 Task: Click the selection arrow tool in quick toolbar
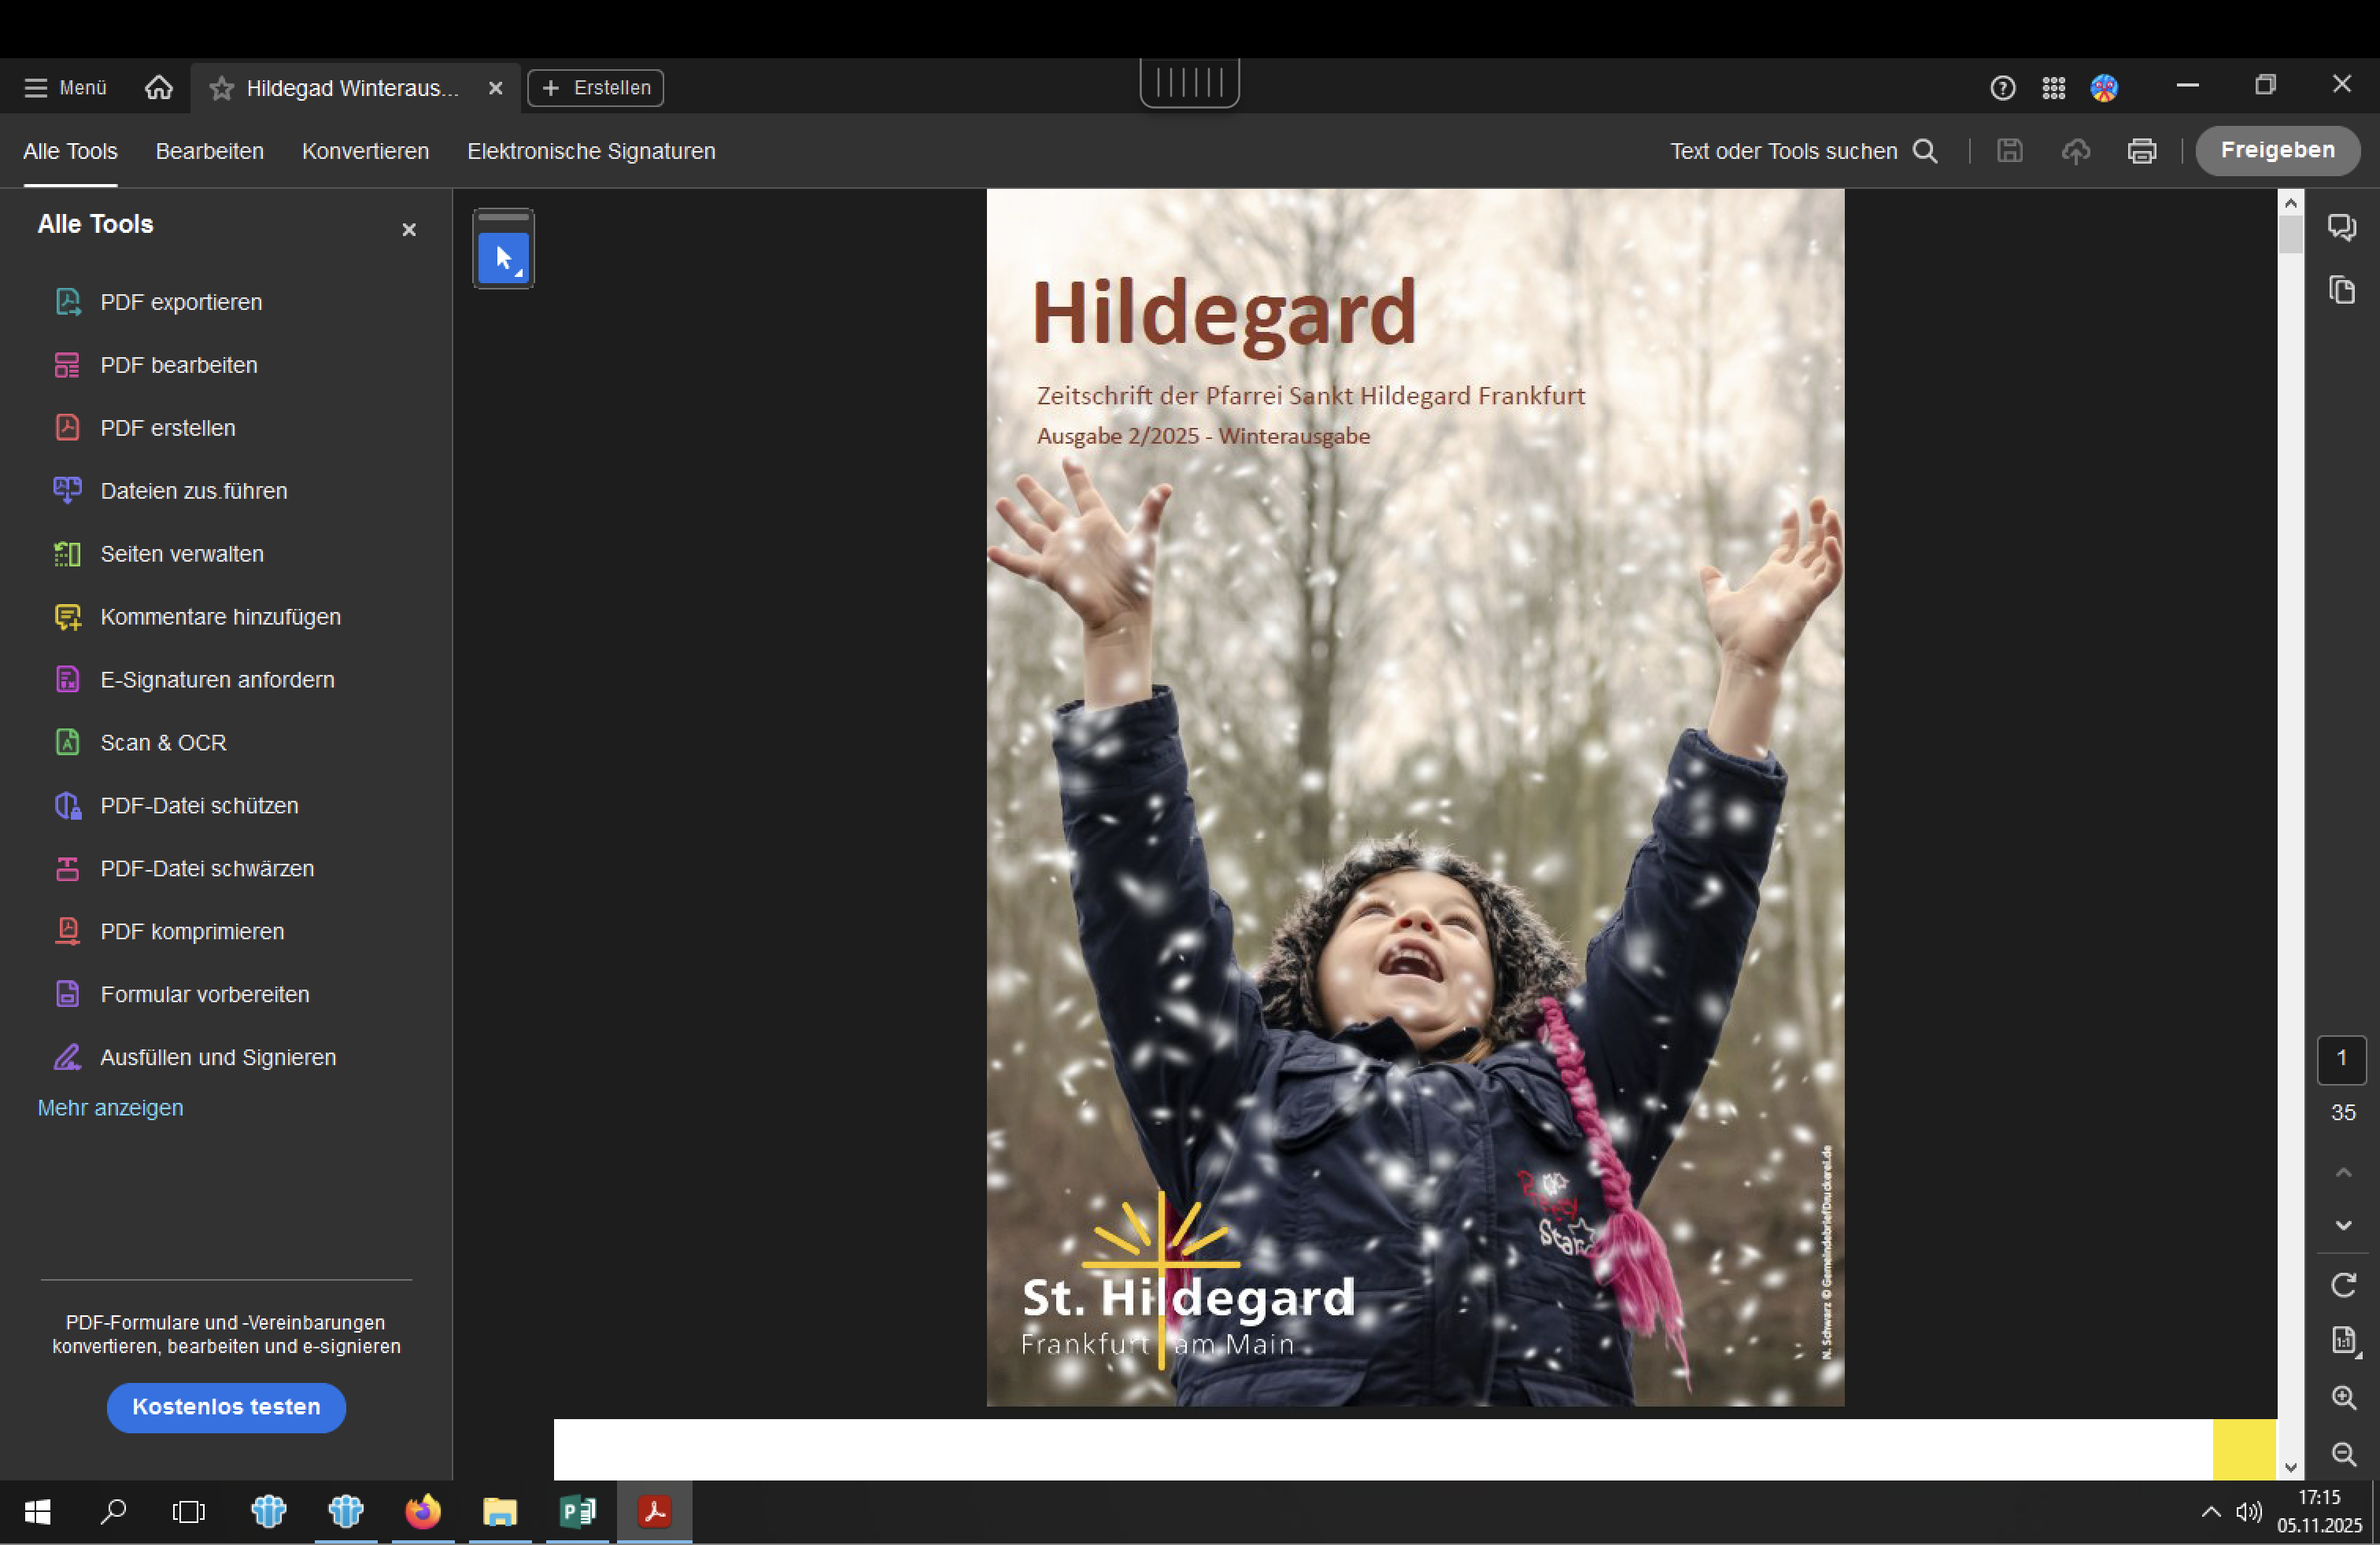503,259
